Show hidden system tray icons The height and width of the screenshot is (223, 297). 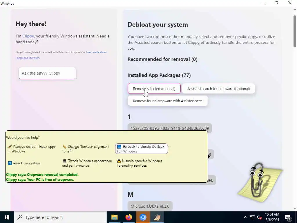pos(245,217)
